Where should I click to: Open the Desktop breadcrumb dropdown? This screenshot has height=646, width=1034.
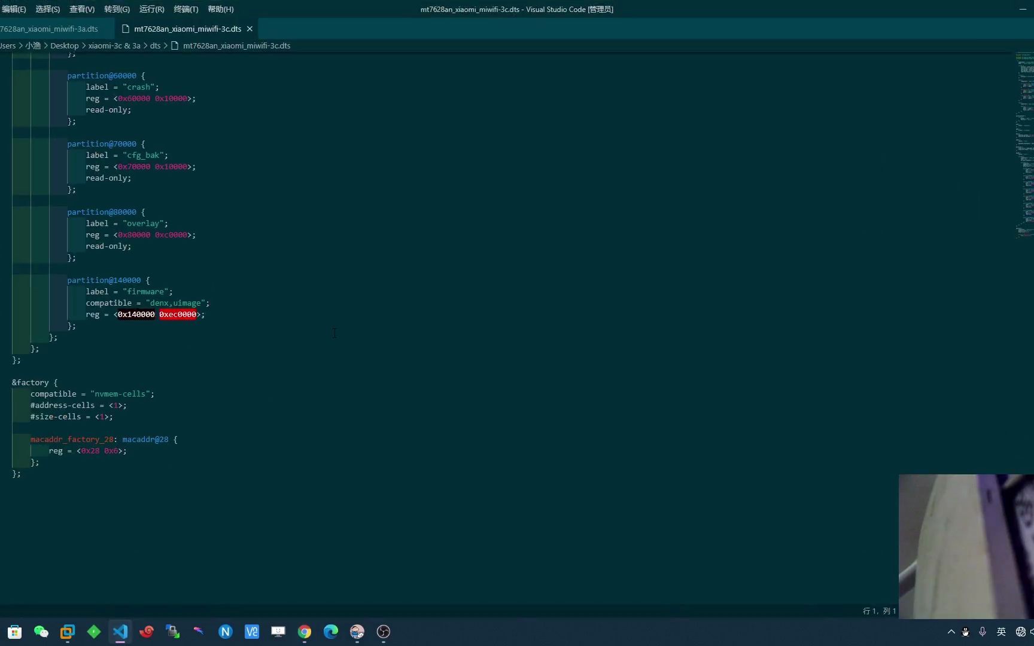click(64, 45)
